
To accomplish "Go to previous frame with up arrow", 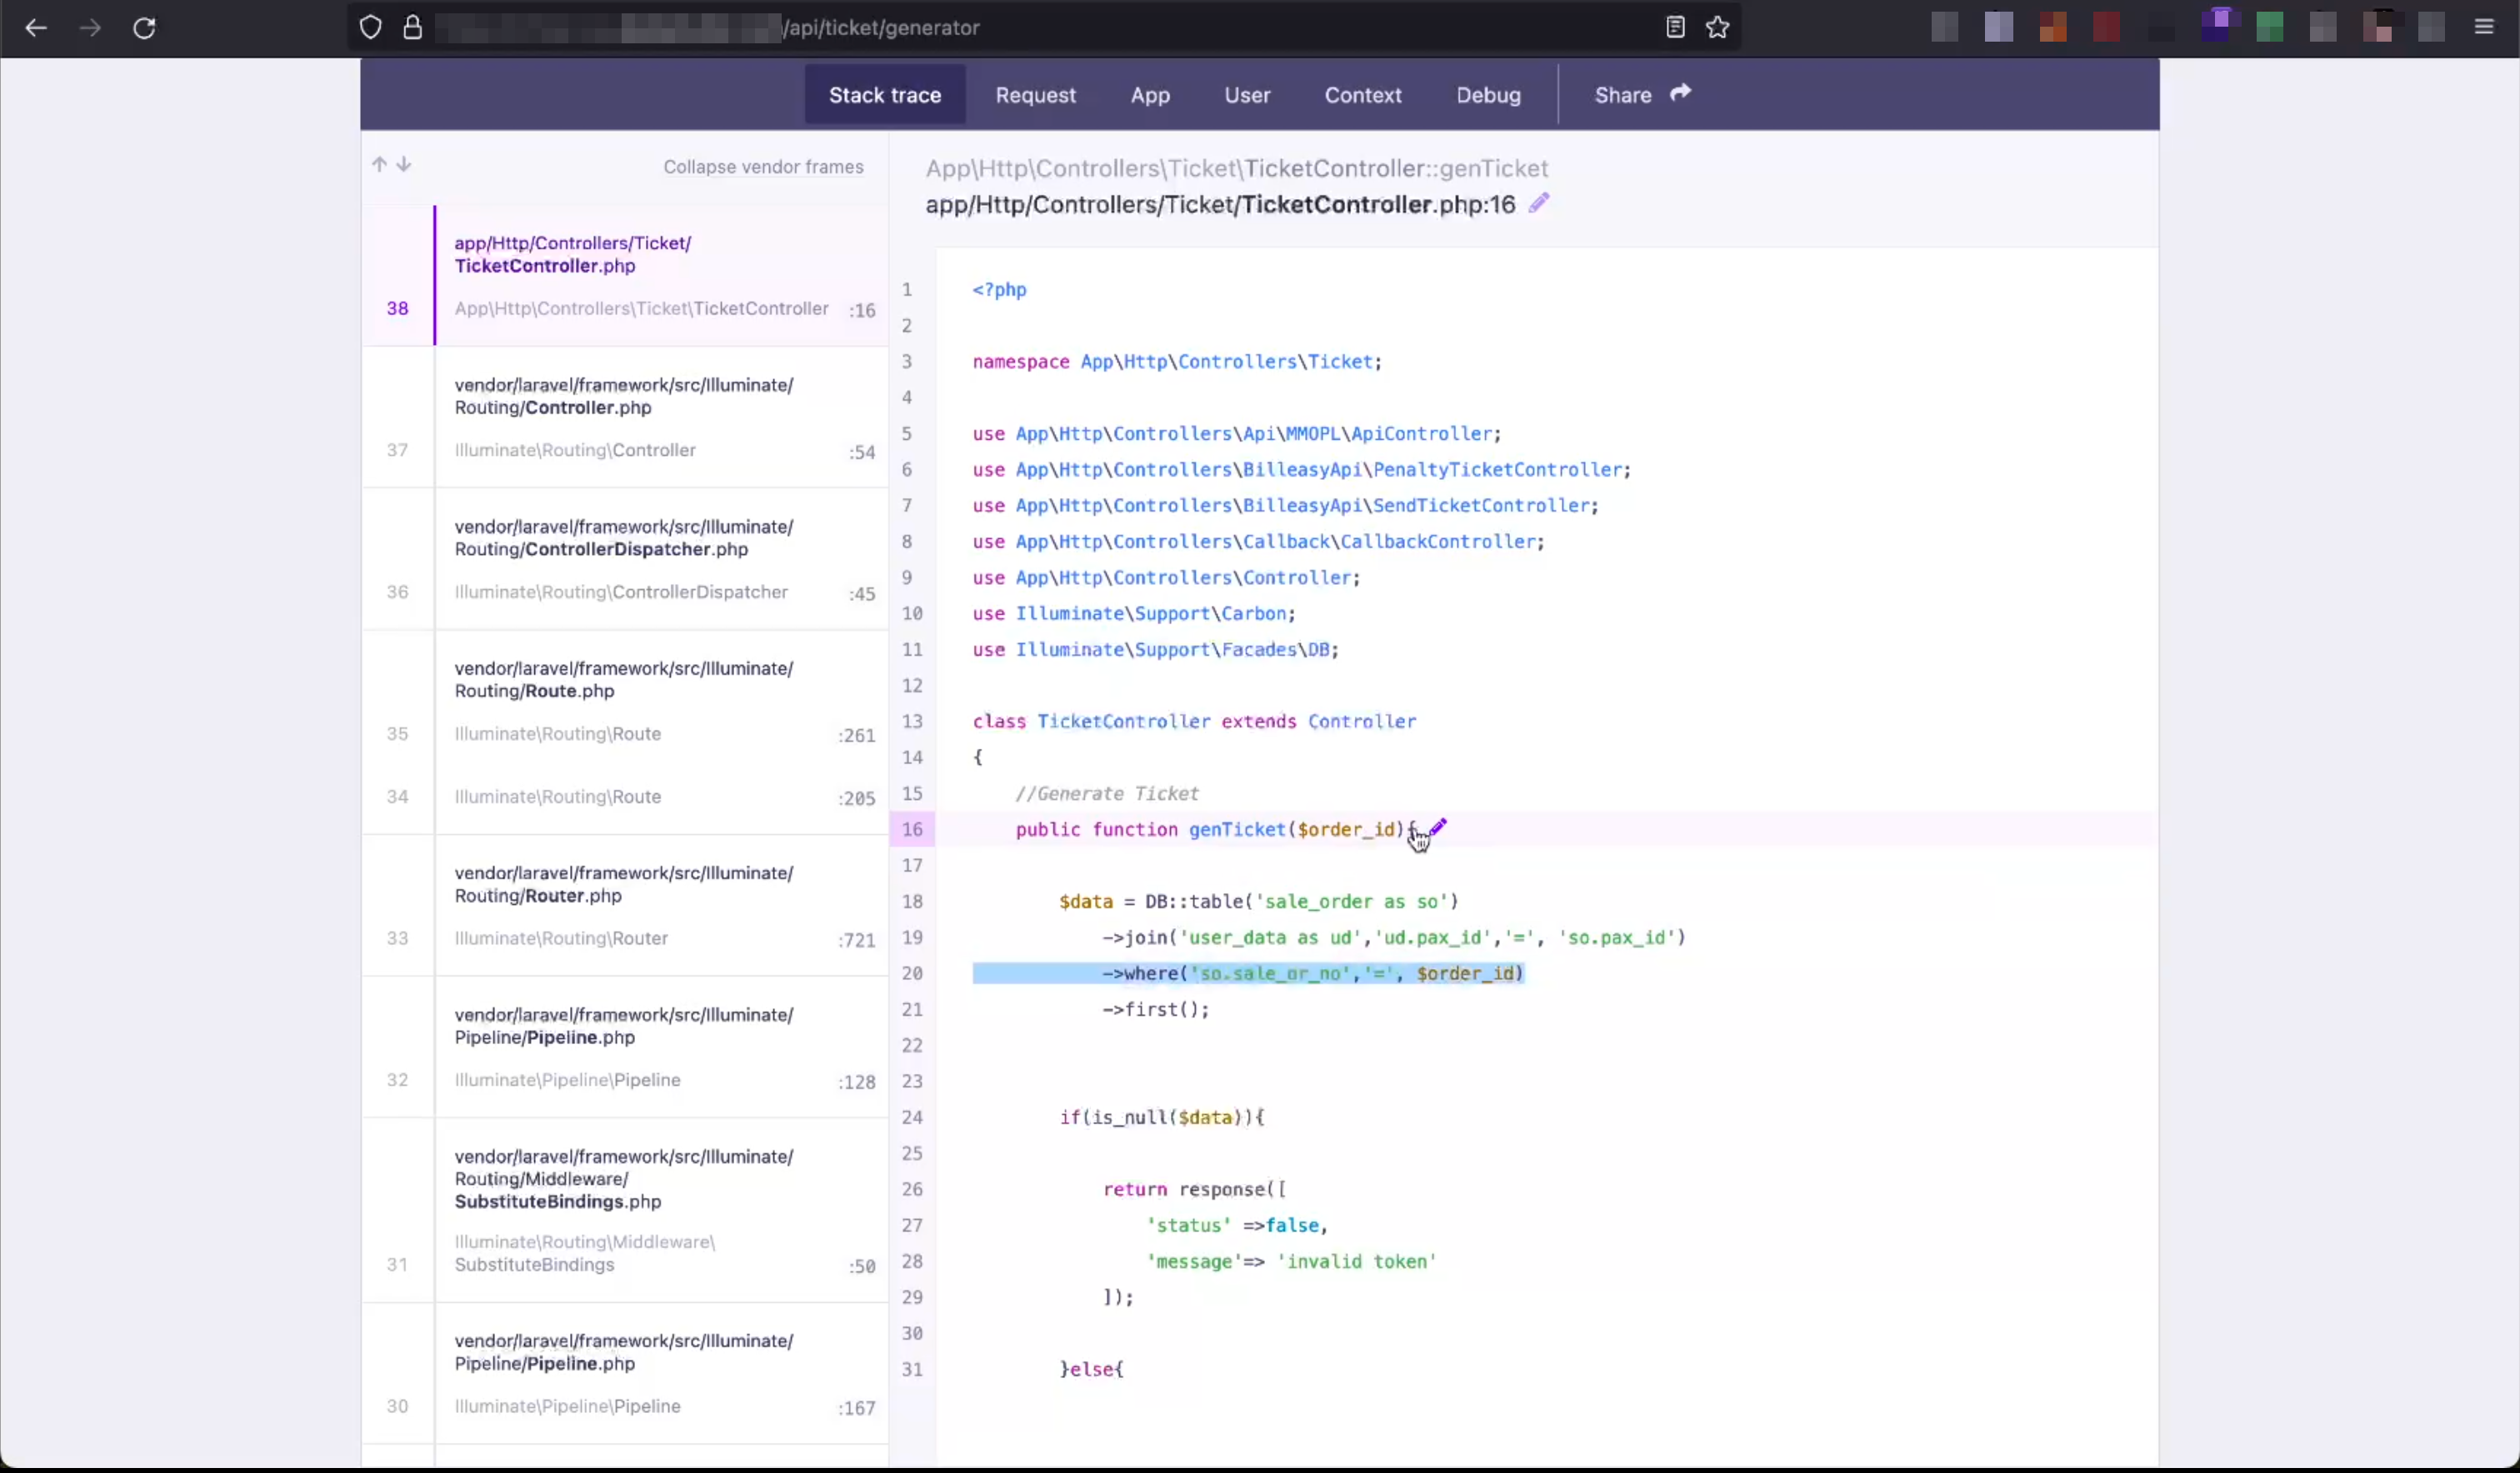I will pos(379,165).
